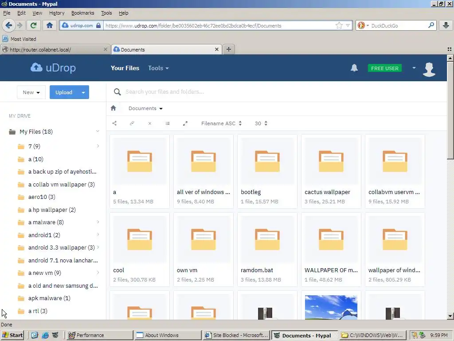The width and height of the screenshot is (454, 341).
Task: Open the Help menu
Action: pos(123,13)
